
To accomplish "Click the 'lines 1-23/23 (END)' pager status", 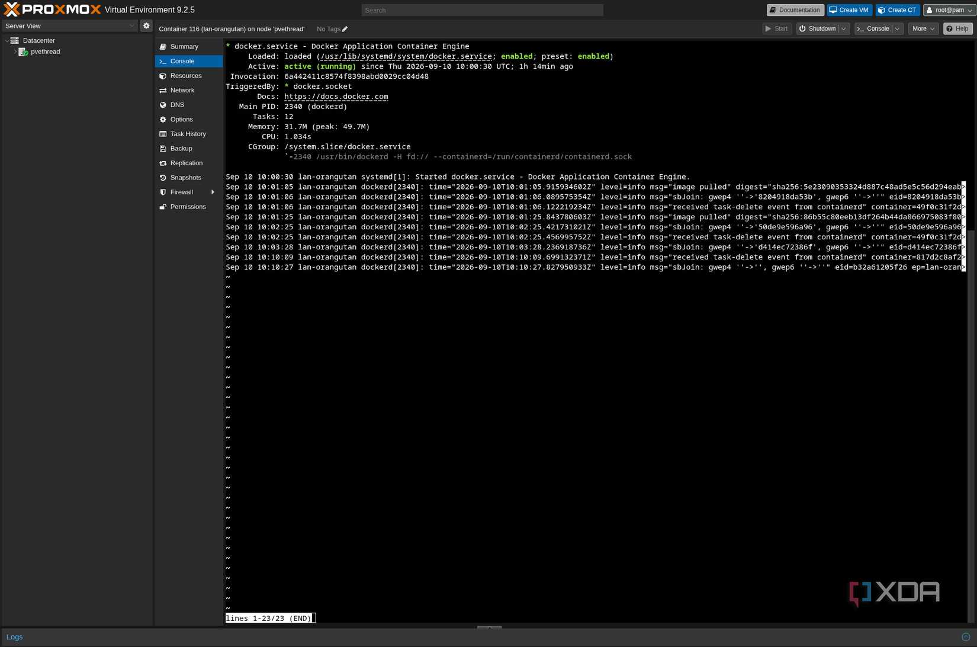I will click(269, 619).
